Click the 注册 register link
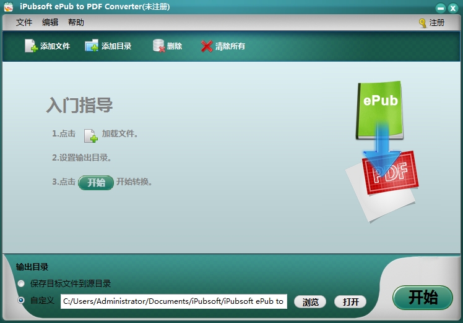 [437, 23]
